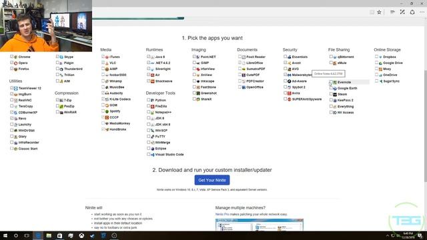Click the Python icon
427x240 pixels.
[x=153, y=101]
